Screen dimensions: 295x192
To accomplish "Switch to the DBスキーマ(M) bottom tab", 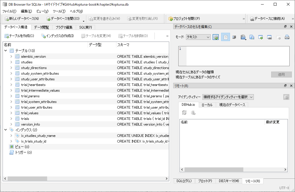I will (229, 181).
